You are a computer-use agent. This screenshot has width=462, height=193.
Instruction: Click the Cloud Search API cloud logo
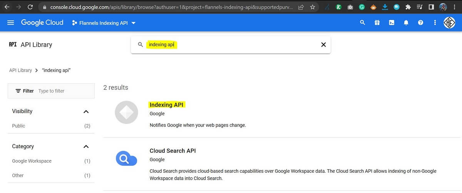pyautogui.click(x=126, y=158)
